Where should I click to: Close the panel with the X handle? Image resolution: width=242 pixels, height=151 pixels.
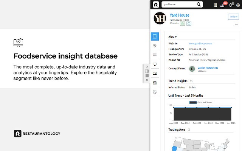[x=147, y=80]
